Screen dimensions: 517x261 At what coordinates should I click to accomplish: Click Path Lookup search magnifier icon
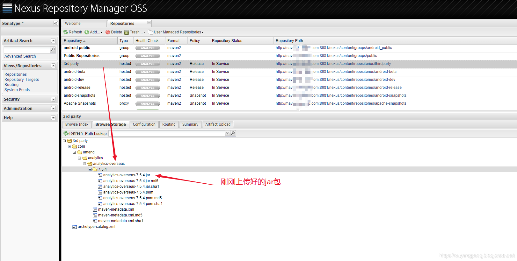click(x=233, y=133)
